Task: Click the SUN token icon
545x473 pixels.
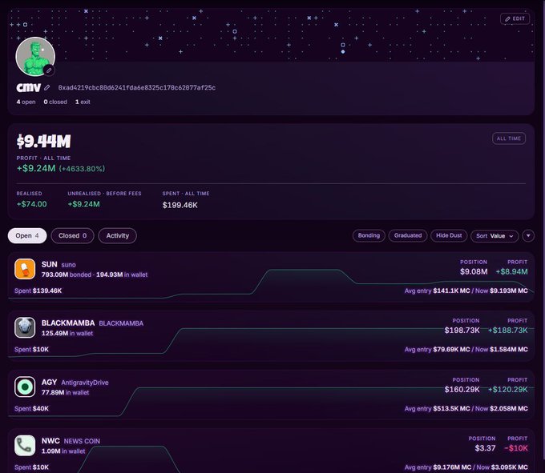Action: 25,269
